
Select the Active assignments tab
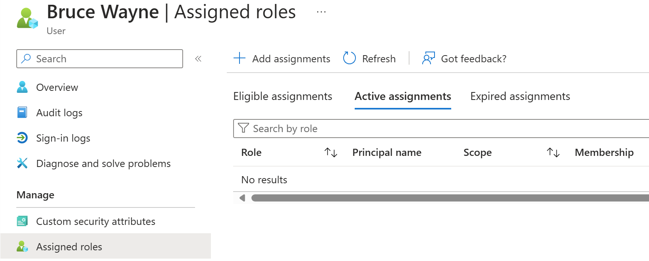tap(403, 96)
